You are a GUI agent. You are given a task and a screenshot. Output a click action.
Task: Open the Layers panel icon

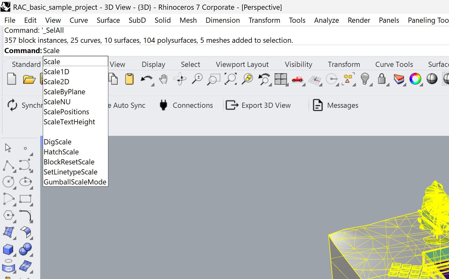pyautogui.click(x=399, y=79)
